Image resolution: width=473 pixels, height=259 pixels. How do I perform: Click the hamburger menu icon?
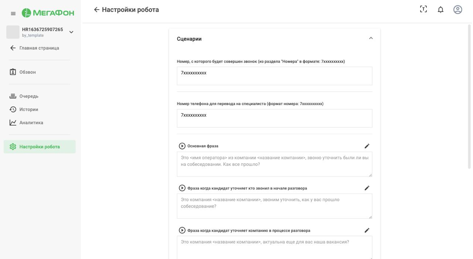13,14
